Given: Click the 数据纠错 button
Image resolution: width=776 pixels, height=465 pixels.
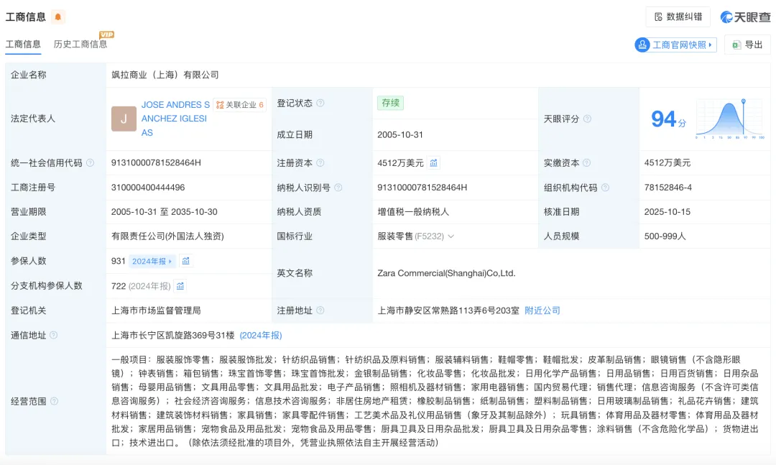Looking at the screenshot, I should tap(678, 17).
